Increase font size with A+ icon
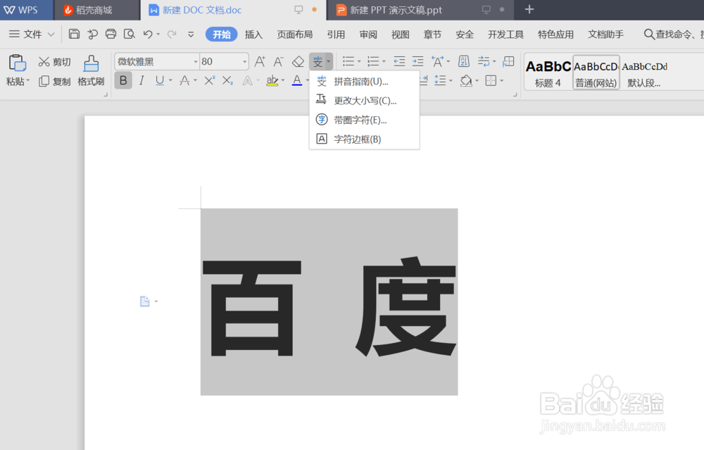Viewport: 704px width, 450px height. pos(260,61)
